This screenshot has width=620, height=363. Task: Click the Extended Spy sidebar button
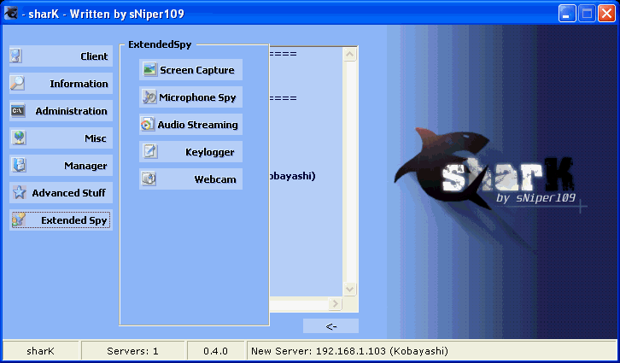click(61, 220)
